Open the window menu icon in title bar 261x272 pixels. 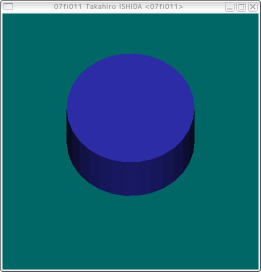8,6
